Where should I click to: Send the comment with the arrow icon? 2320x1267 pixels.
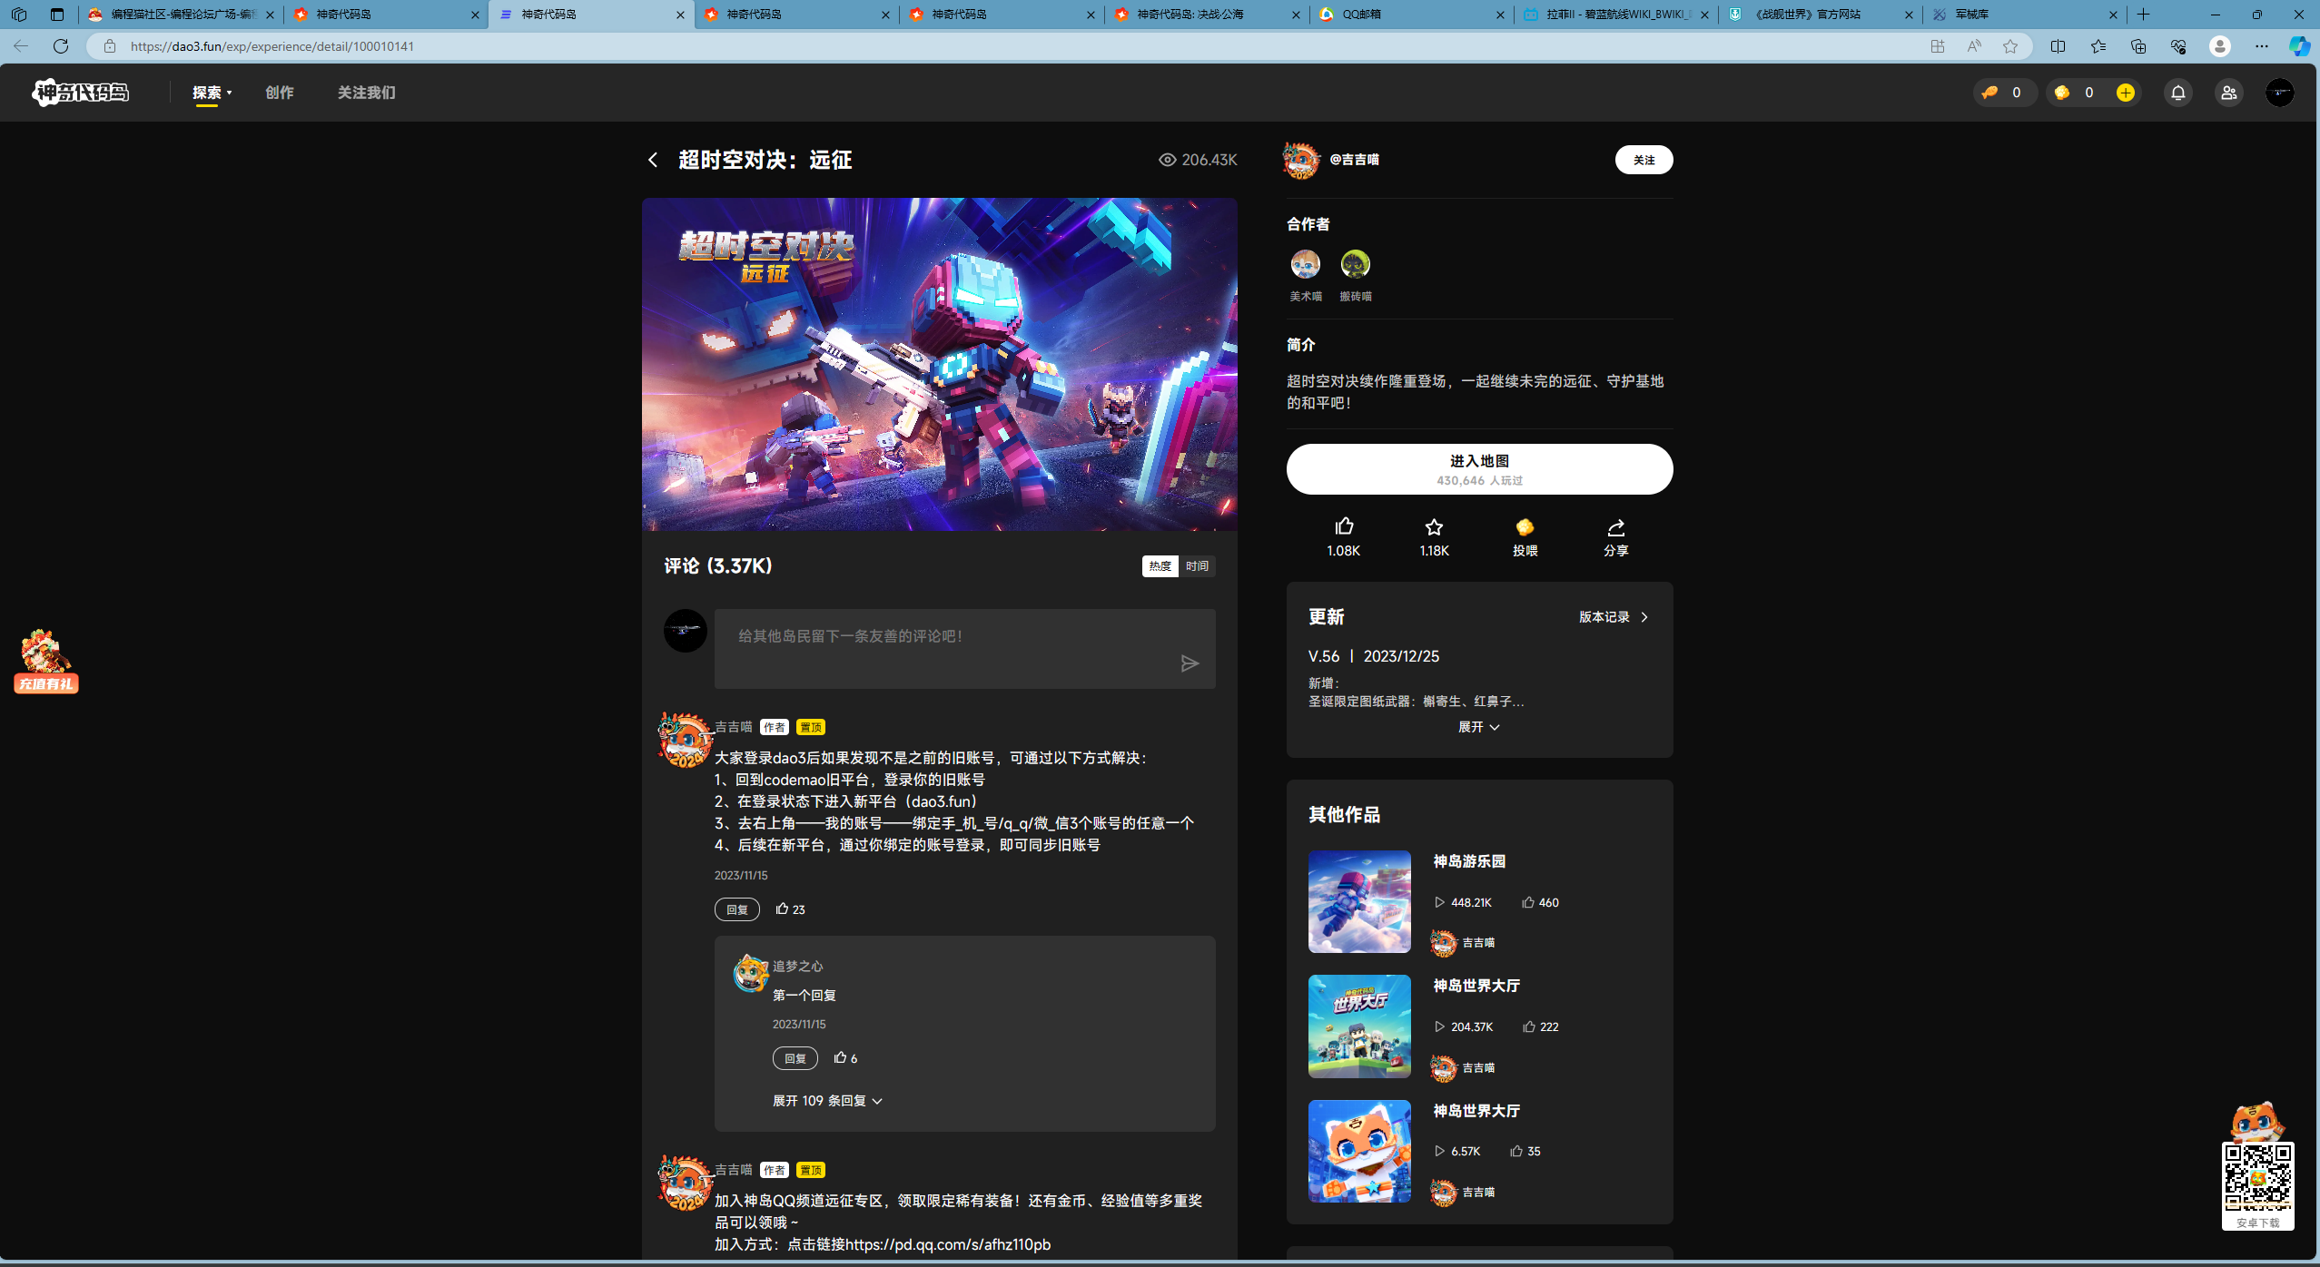click(1190, 663)
